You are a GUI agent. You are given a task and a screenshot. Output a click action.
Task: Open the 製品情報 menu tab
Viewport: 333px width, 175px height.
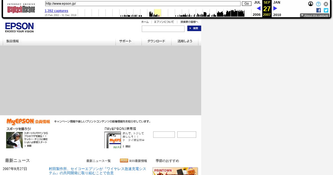13,41
